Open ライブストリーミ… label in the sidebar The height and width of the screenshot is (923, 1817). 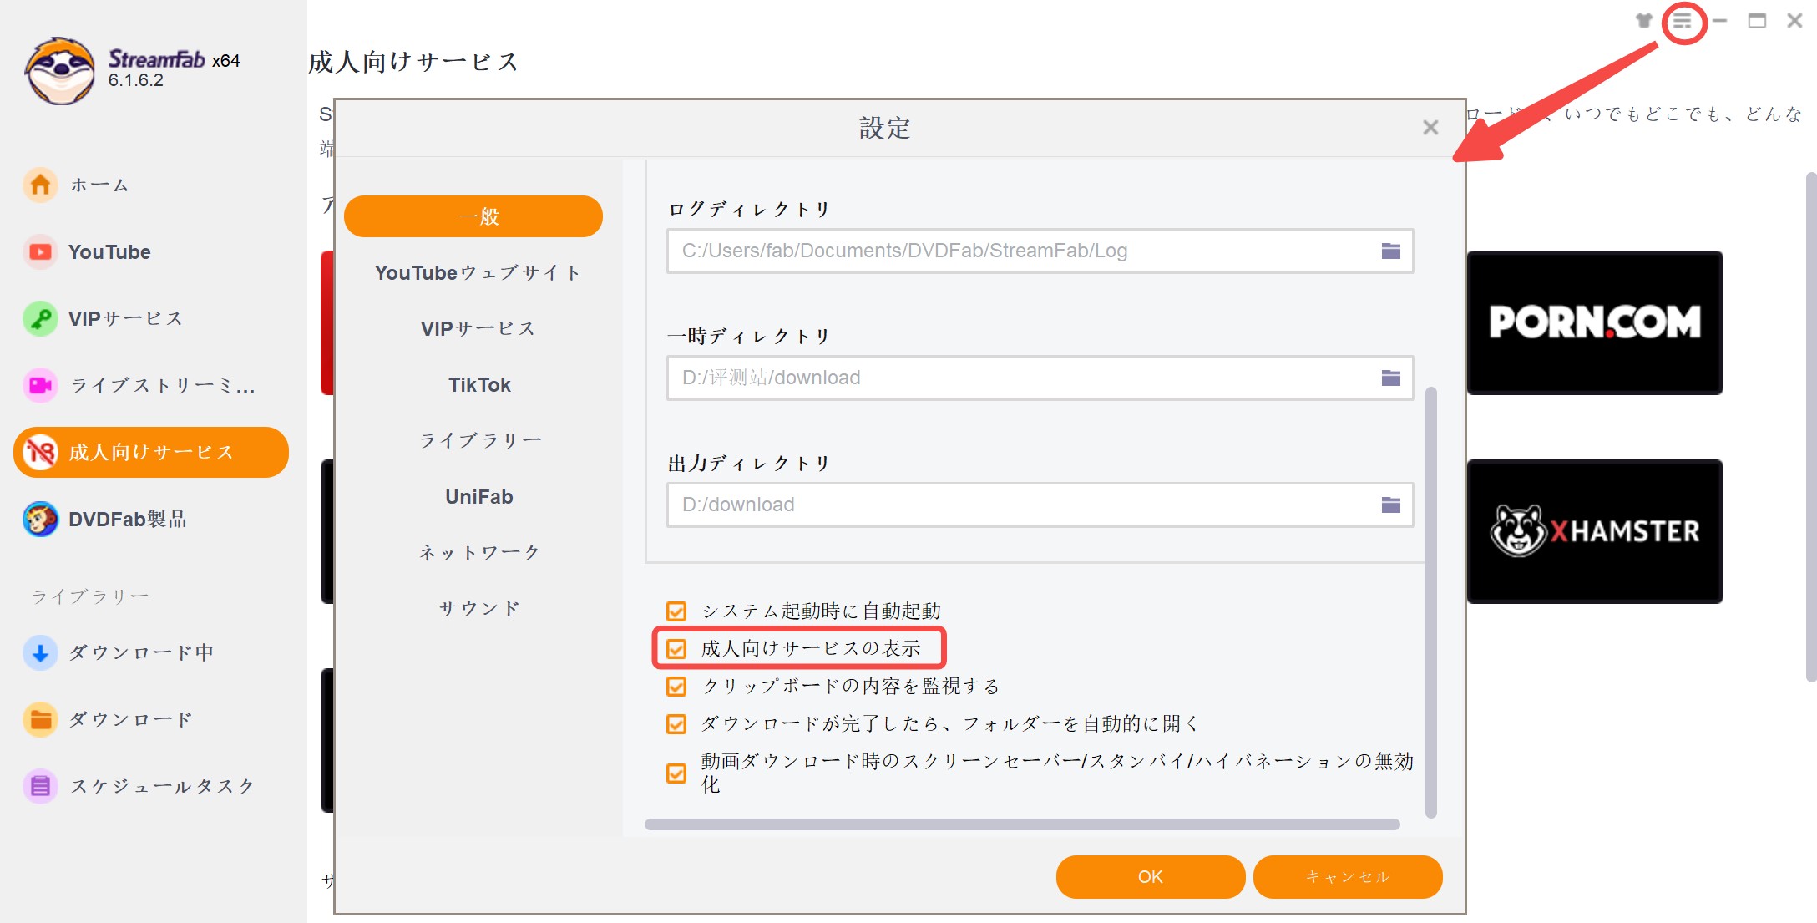[162, 386]
